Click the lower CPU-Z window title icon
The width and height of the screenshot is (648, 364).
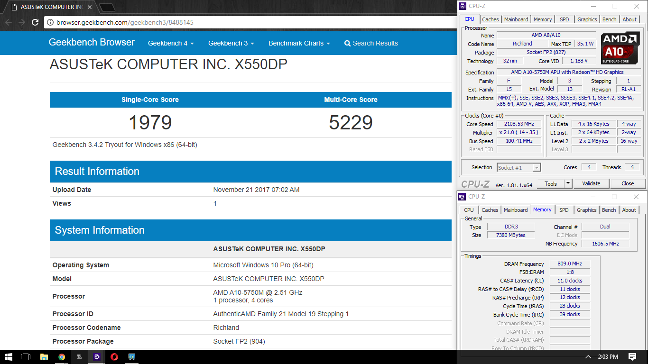(463, 197)
